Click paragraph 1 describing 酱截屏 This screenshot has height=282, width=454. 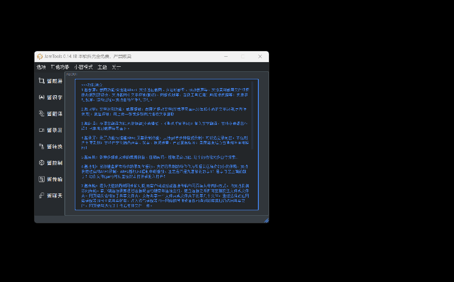[x=165, y=95]
